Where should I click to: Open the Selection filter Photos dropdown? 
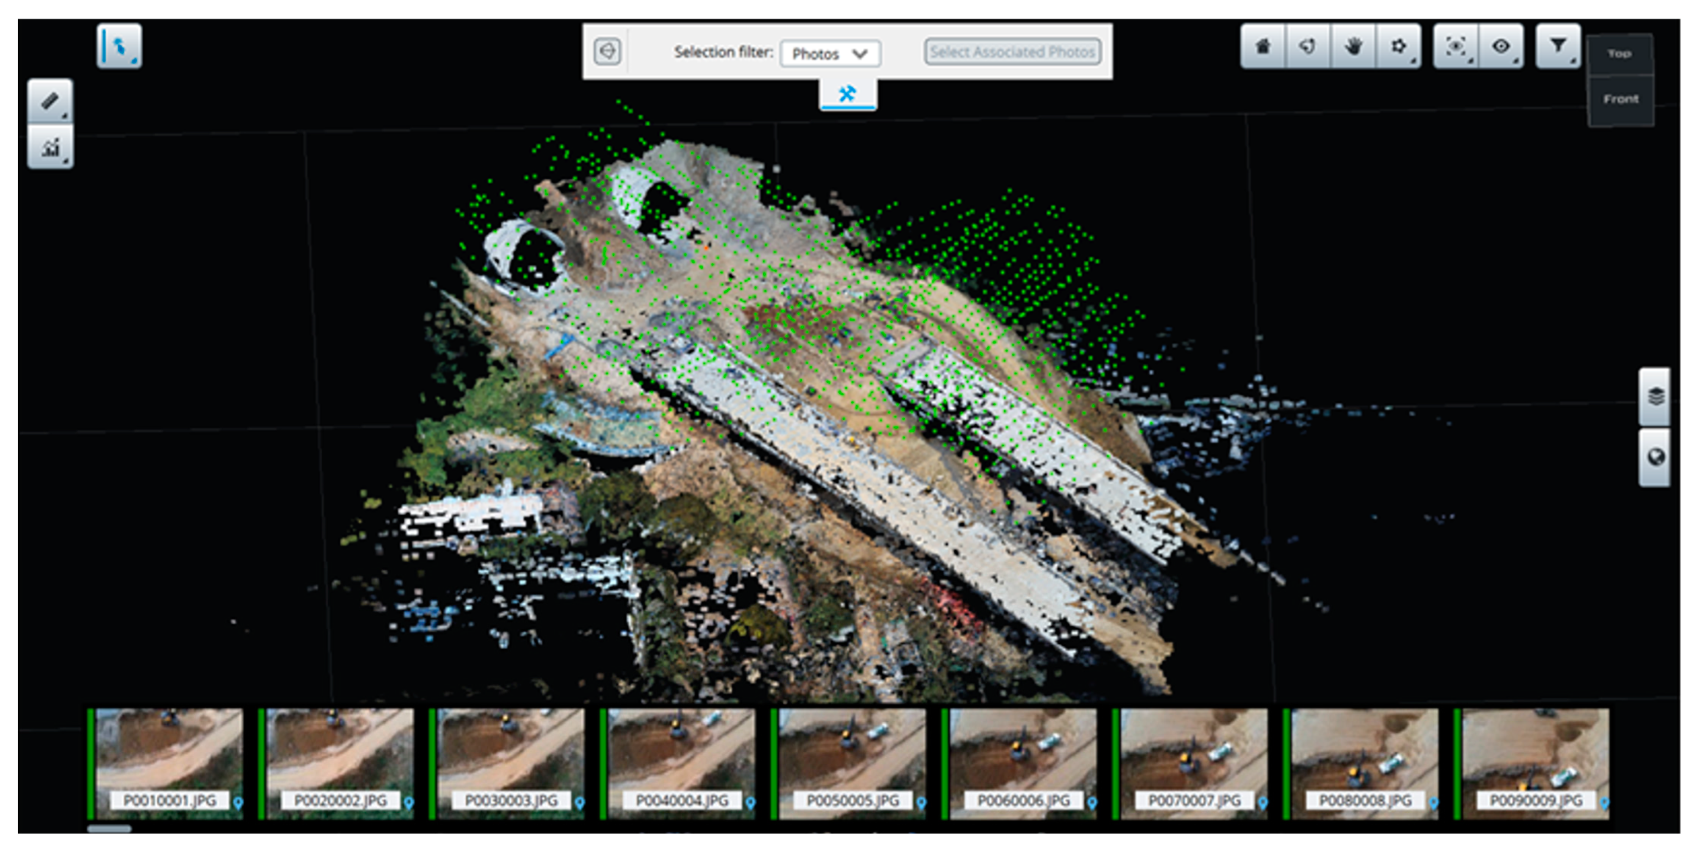[x=830, y=54]
